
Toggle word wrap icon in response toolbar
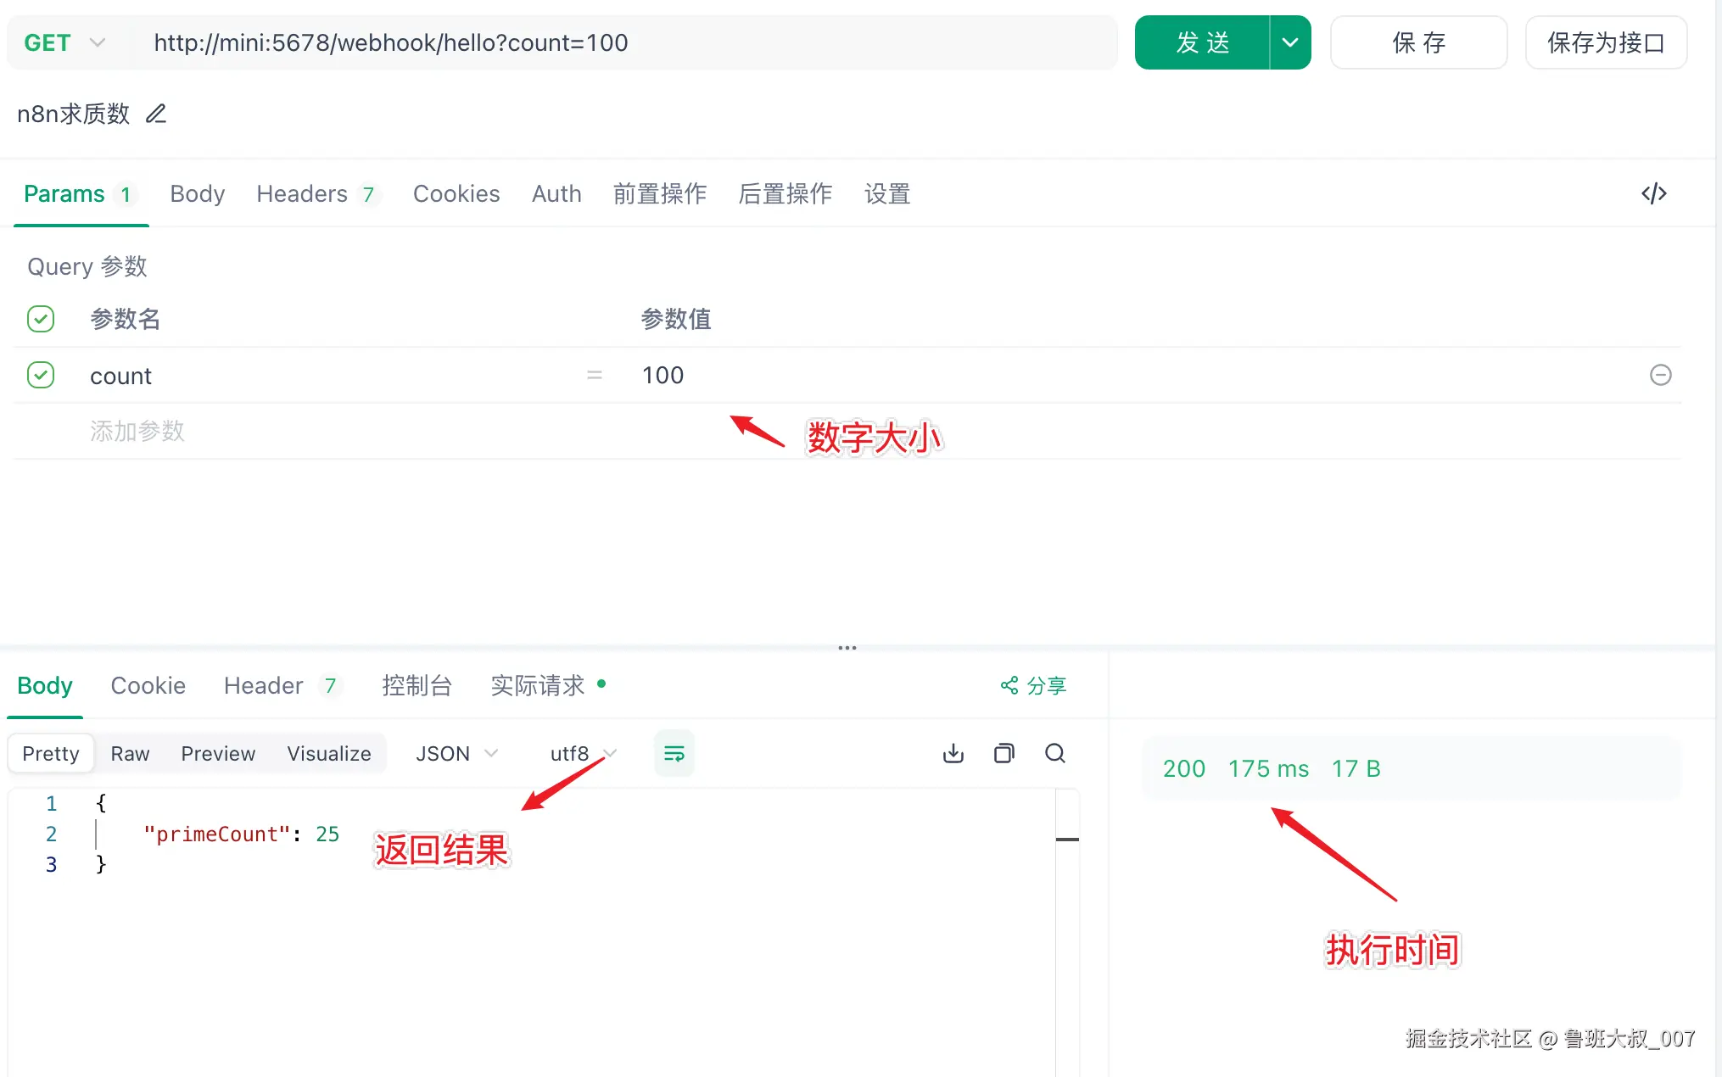(x=674, y=753)
